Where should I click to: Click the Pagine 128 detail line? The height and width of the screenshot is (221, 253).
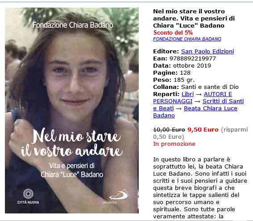pos(172,72)
